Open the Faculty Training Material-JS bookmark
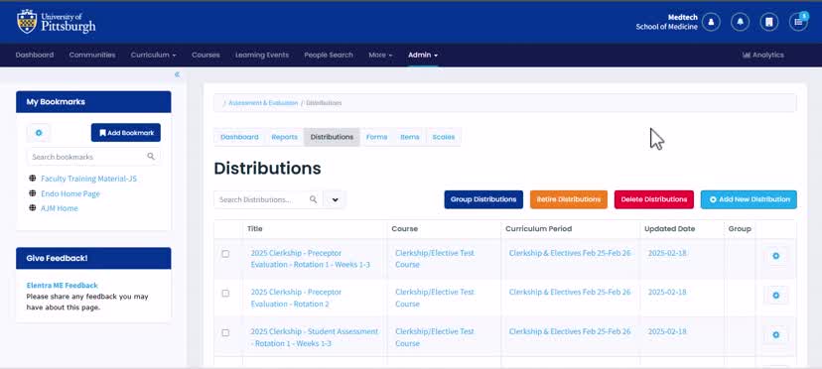This screenshot has width=822, height=369. pyautogui.click(x=88, y=179)
